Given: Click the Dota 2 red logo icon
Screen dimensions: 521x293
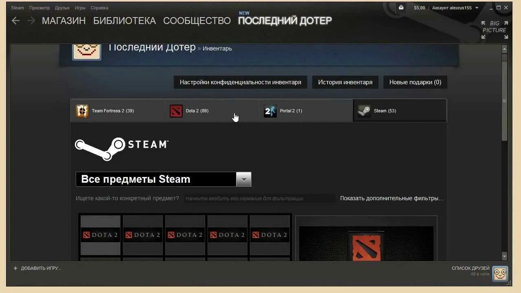Looking at the screenshot, I should 176,111.
